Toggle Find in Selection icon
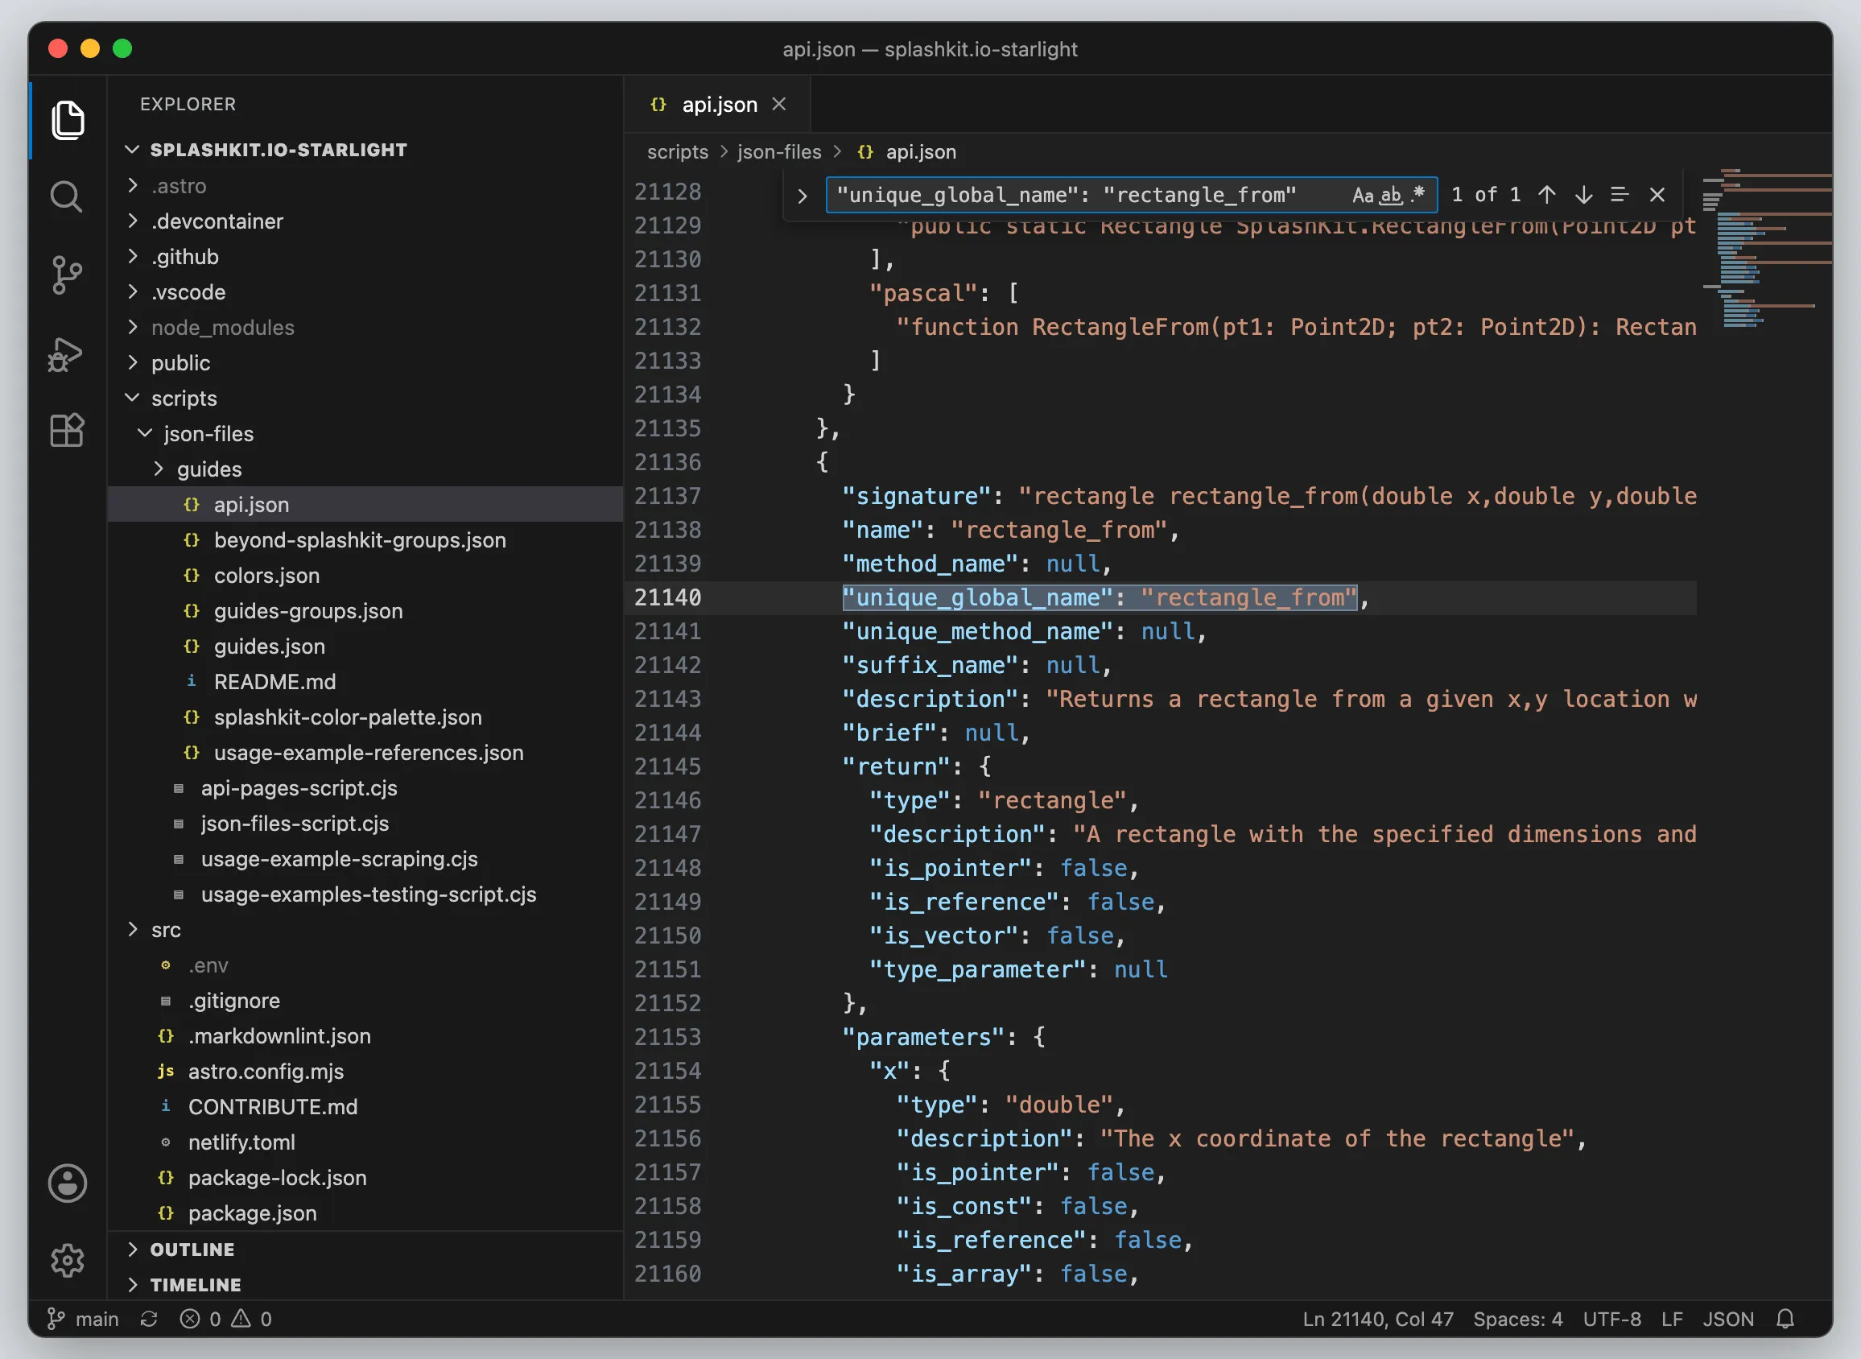The width and height of the screenshot is (1861, 1359). tap(1620, 195)
